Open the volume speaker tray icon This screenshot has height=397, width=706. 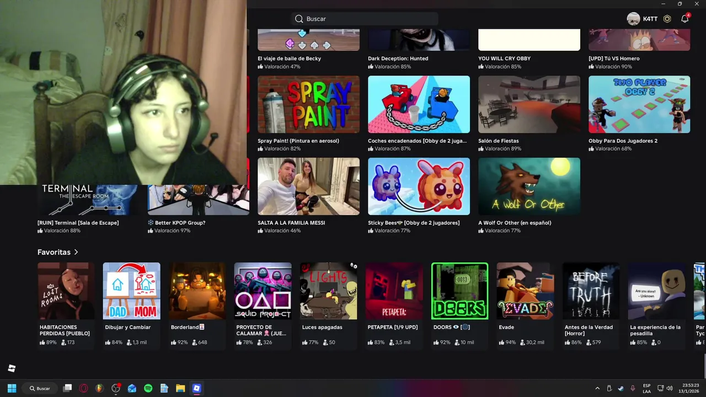coord(670,388)
